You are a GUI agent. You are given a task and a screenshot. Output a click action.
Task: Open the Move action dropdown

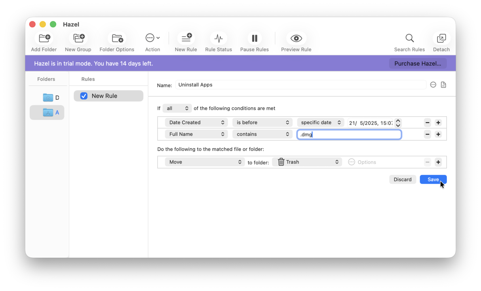pyautogui.click(x=205, y=162)
